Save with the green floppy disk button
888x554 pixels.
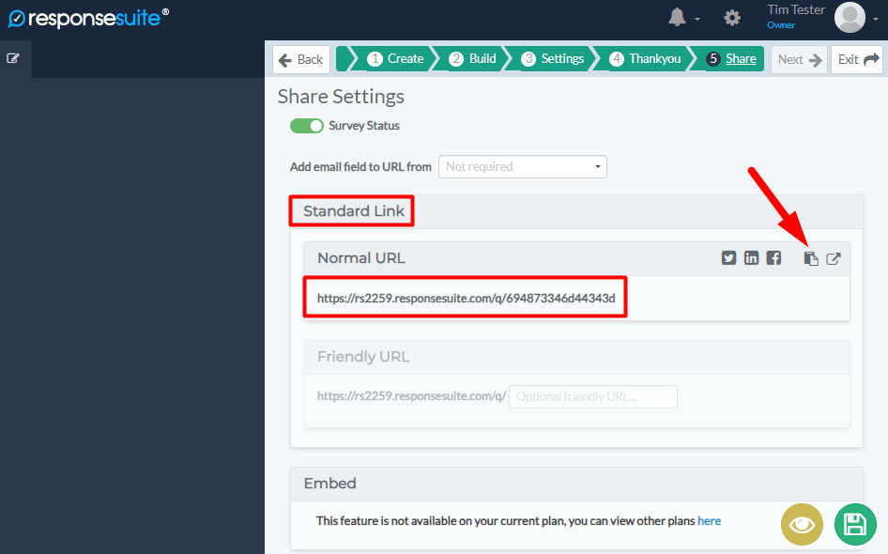855,525
